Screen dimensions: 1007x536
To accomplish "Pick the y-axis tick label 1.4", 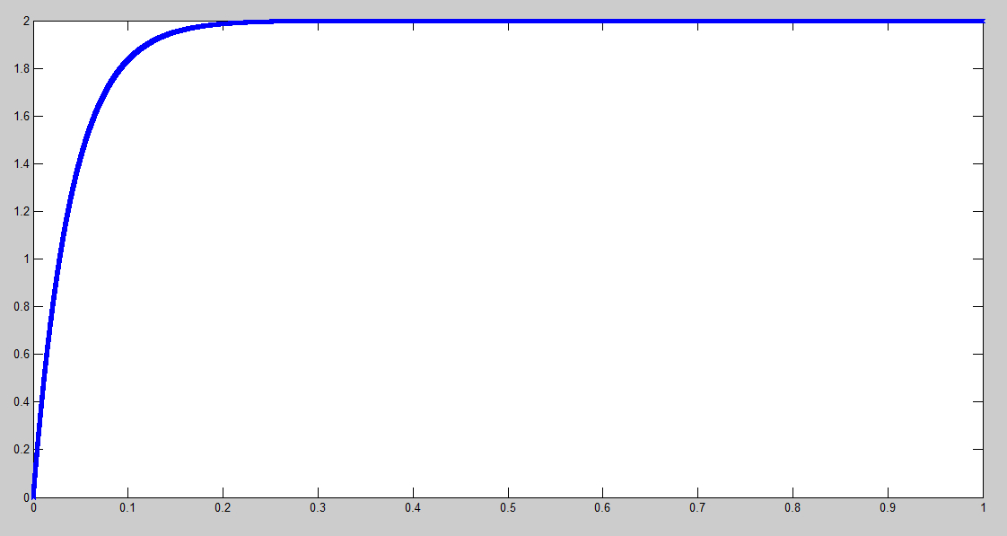I will pos(20,163).
